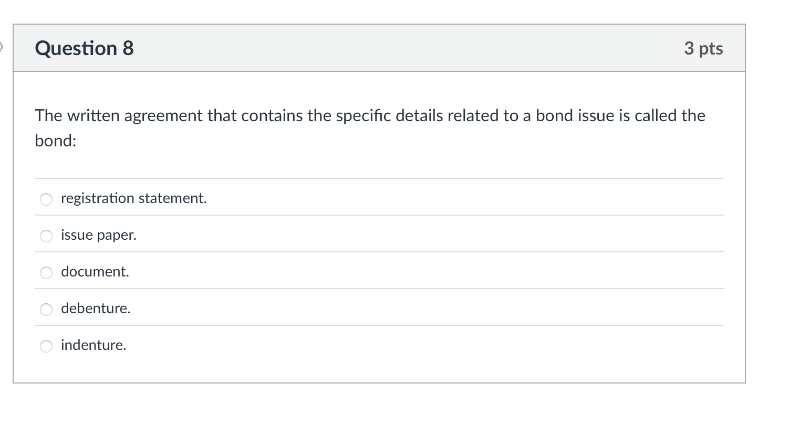Click the blue navigation arrow at screen edge
789x426 pixels.
click(3, 47)
